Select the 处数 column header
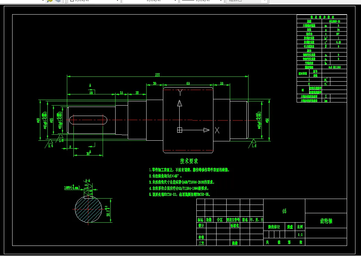The height and width of the screenshot is (257, 361). click(209, 220)
